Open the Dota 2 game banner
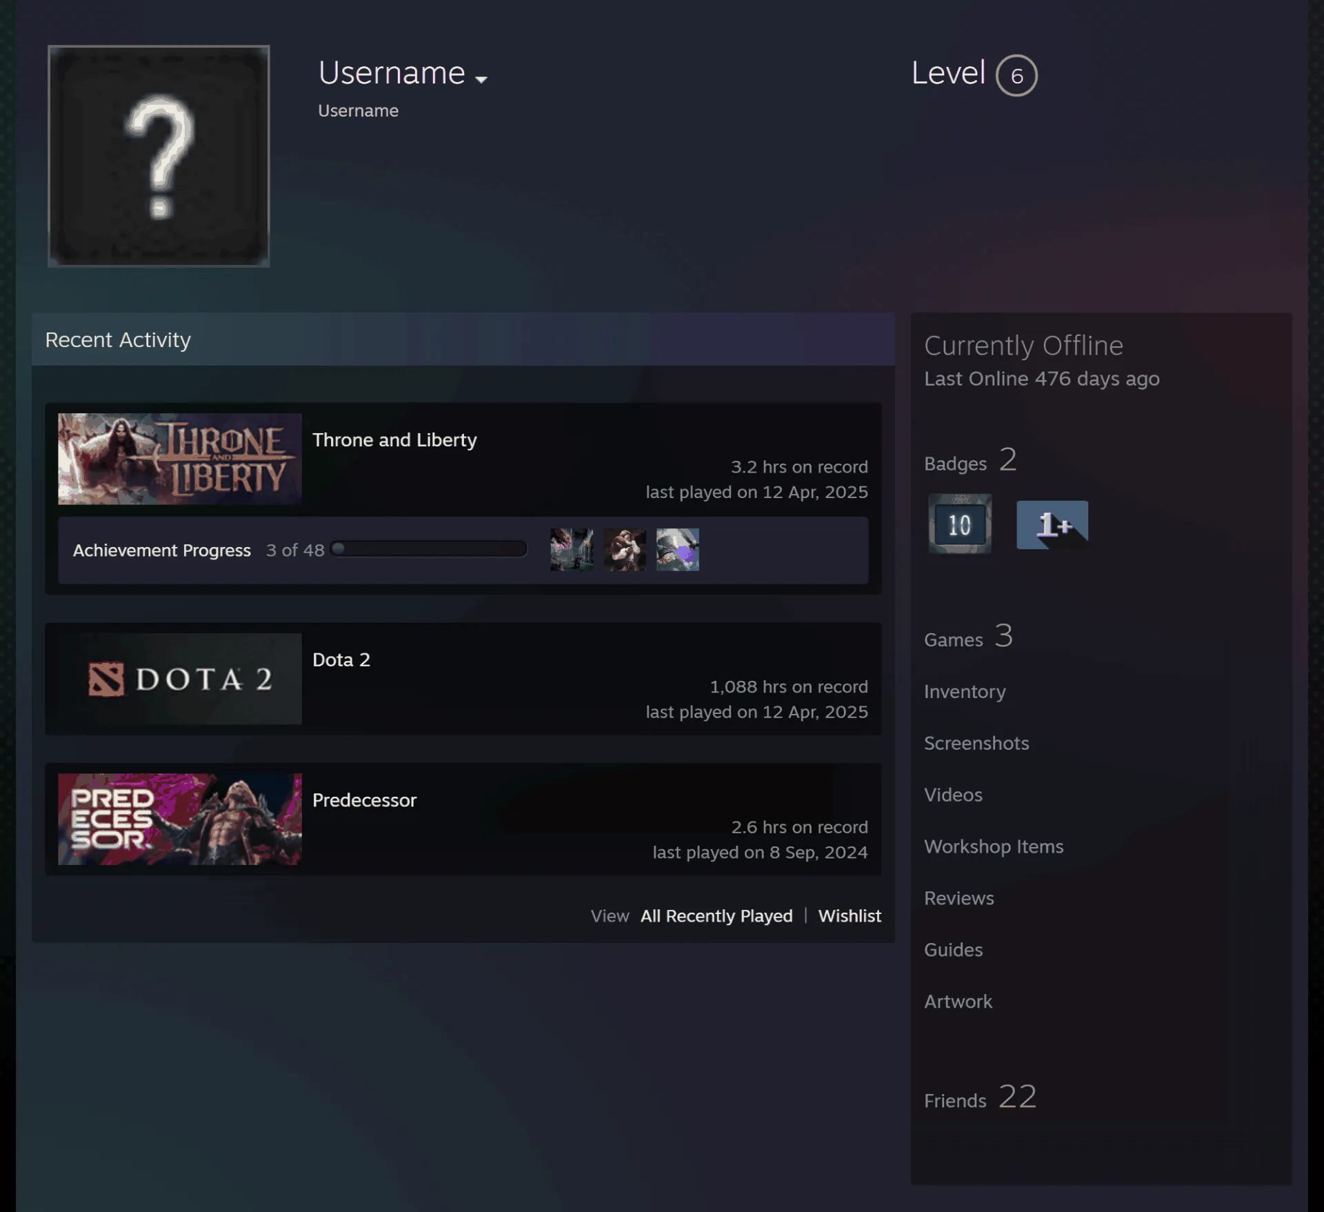 [x=180, y=679]
